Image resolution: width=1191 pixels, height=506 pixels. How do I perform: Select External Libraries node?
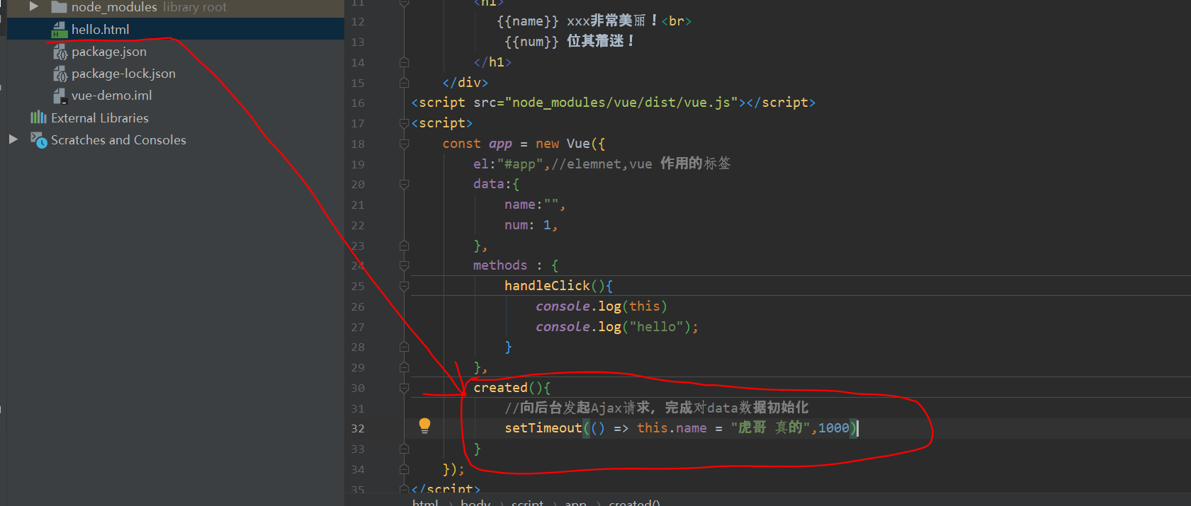pos(100,118)
